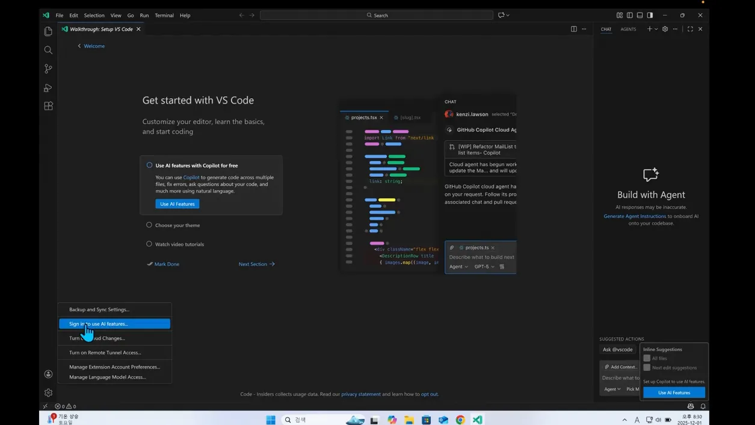Check the Next edit suggestions box

click(x=647, y=367)
